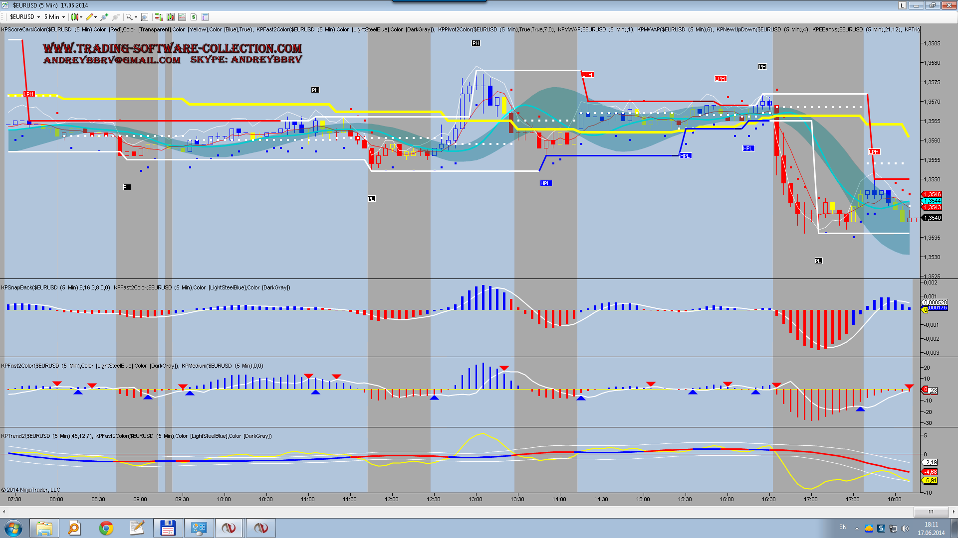
Task: Click the left arrow of horizontal scrollbar
Action: click(x=4, y=511)
